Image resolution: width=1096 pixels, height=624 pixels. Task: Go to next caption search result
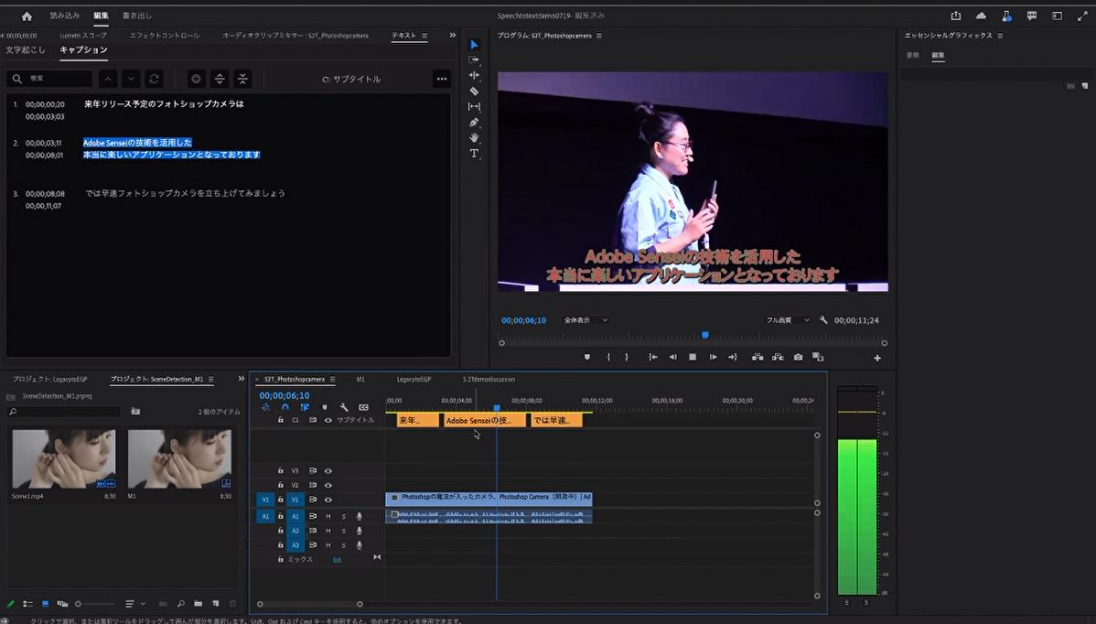(x=131, y=79)
